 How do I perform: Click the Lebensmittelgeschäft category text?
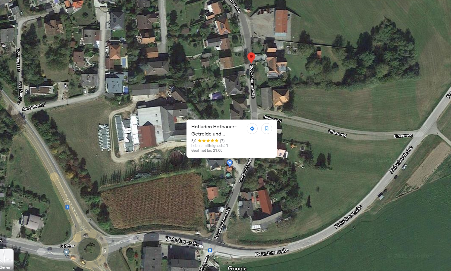tap(210, 146)
